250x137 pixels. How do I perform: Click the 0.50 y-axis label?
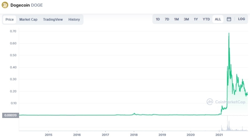pos(13,55)
